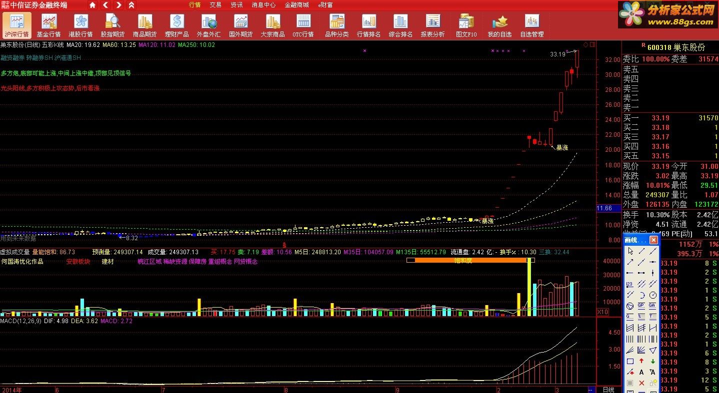Open 港股行情 Hong Kong stocks
The width and height of the screenshot is (719, 393).
click(80, 25)
